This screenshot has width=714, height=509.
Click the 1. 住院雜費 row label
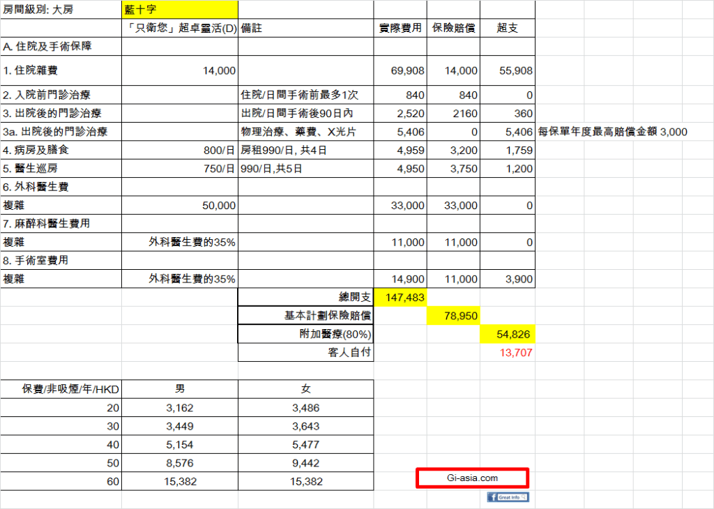click(x=30, y=70)
